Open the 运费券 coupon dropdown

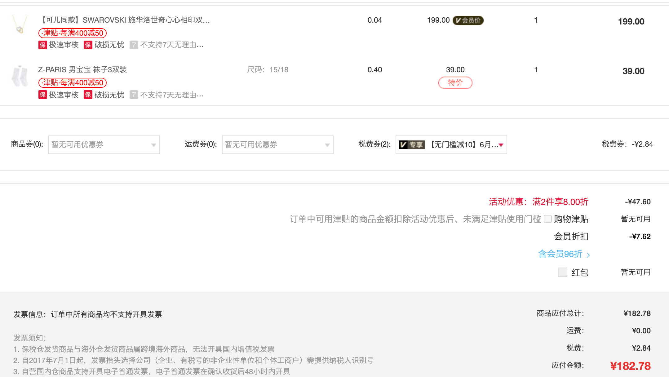coord(278,145)
